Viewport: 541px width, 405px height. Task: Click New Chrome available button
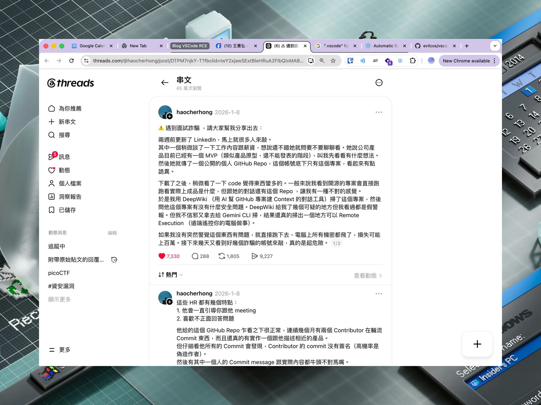(469, 61)
